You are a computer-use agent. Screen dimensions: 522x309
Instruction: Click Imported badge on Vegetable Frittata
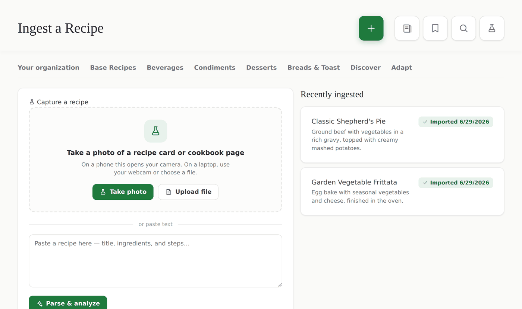tap(456, 183)
